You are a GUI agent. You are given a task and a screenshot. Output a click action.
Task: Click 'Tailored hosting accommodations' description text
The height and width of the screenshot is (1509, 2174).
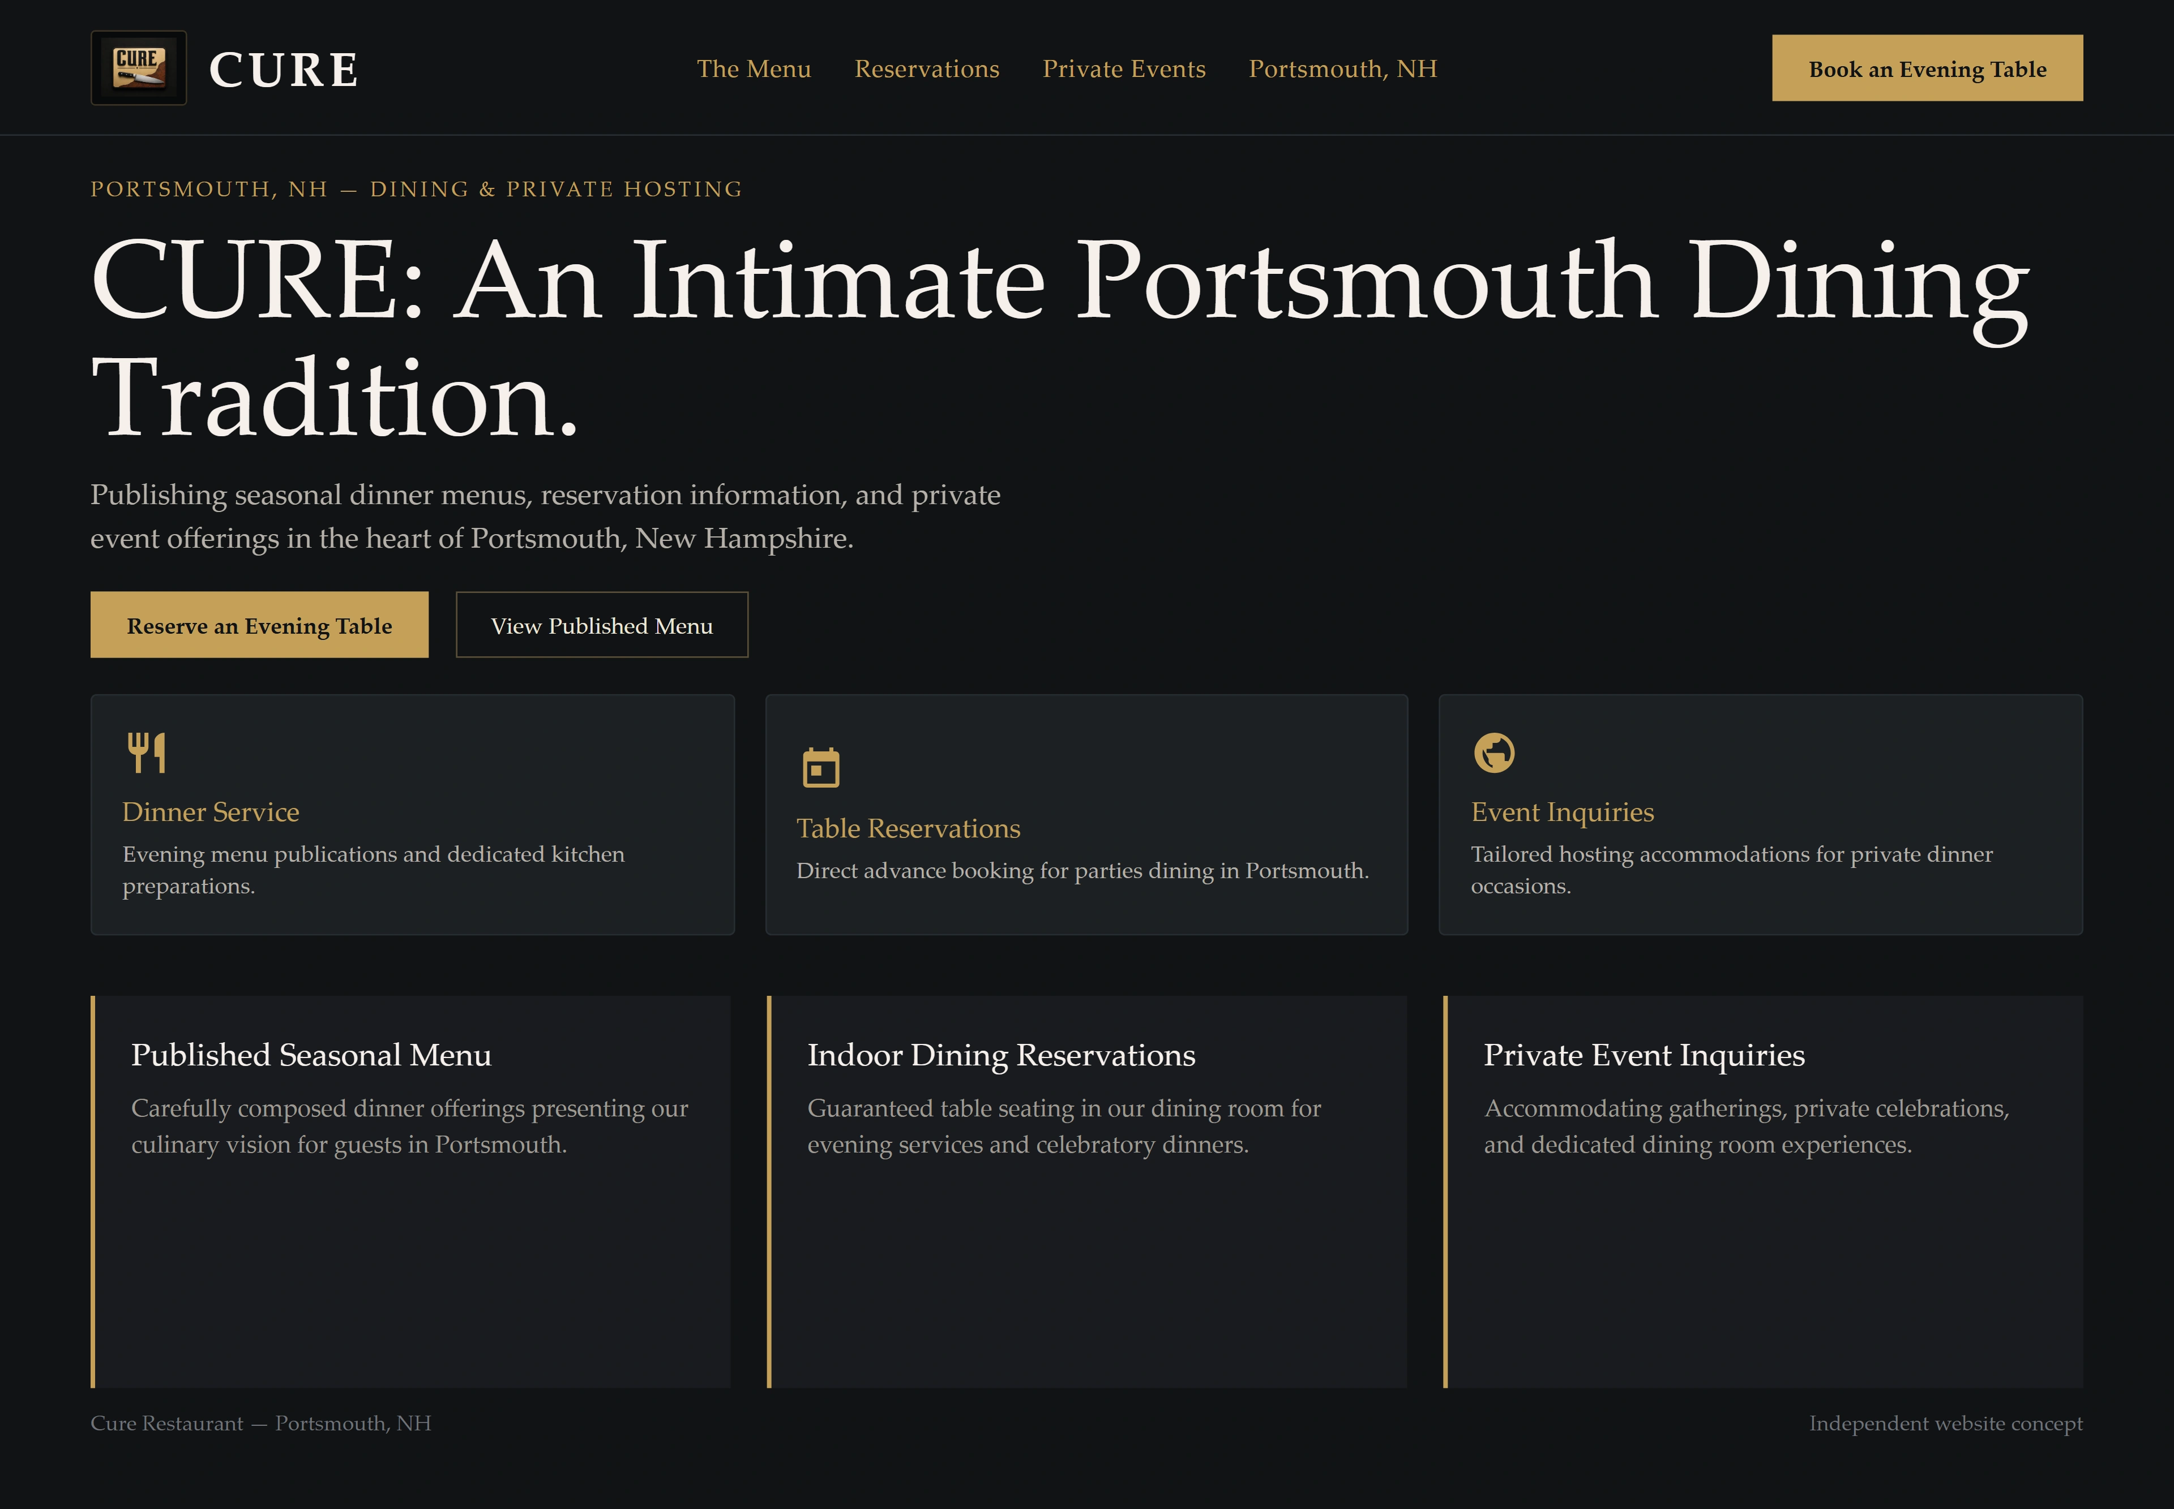tap(1731, 870)
